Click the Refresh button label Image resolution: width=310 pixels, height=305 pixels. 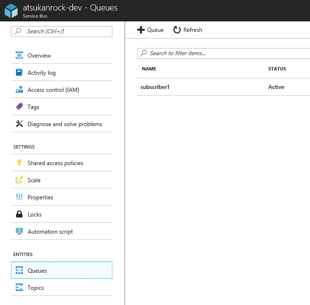[x=193, y=30]
